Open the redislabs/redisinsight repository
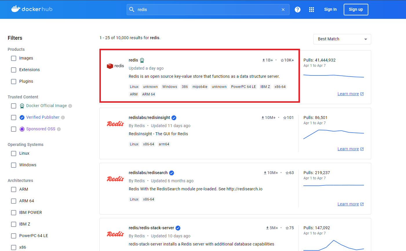 point(149,118)
